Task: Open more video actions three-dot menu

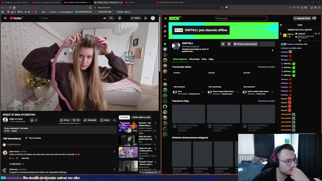Action: (114, 120)
